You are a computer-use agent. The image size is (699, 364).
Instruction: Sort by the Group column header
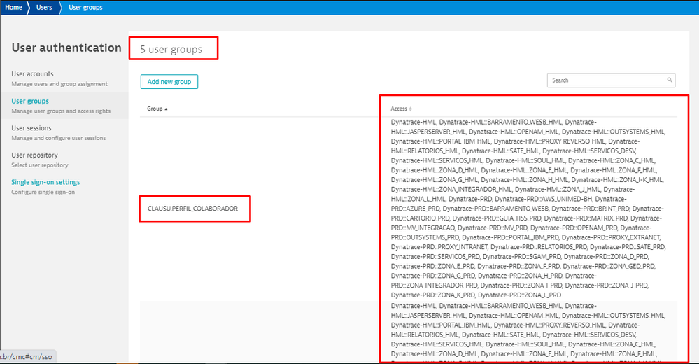pyautogui.click(x=155, y=109)
